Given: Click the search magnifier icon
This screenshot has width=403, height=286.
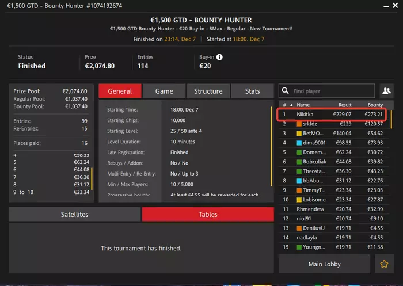Looking at the screenshot, I should point(285,91).
